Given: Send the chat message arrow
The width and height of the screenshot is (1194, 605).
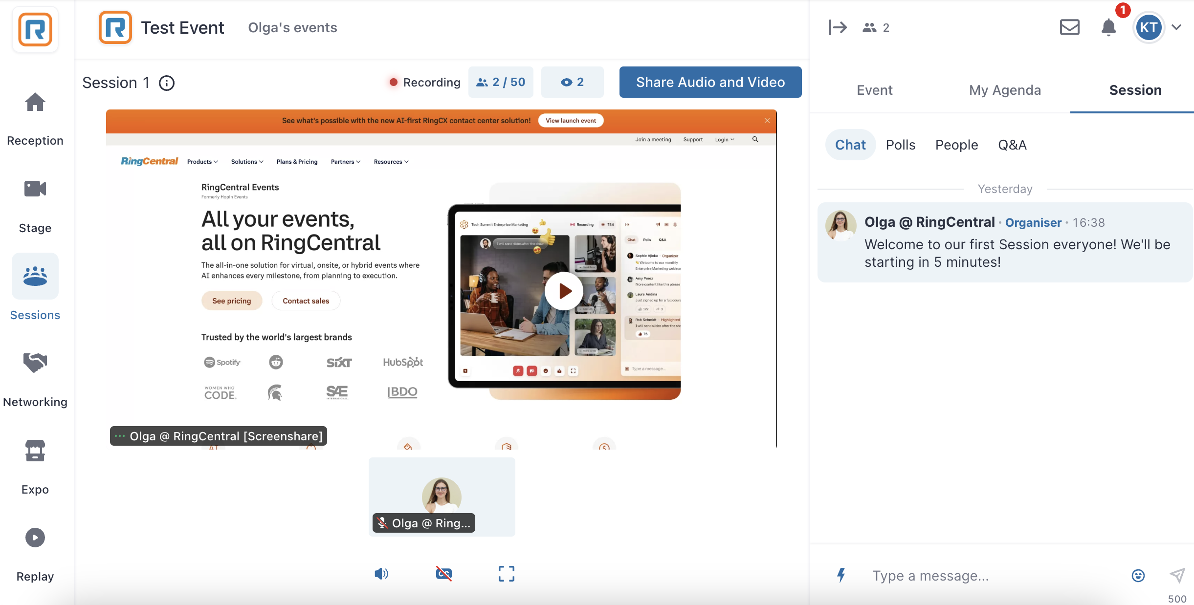Looking at the screenshot, I should pos(1177,575).
